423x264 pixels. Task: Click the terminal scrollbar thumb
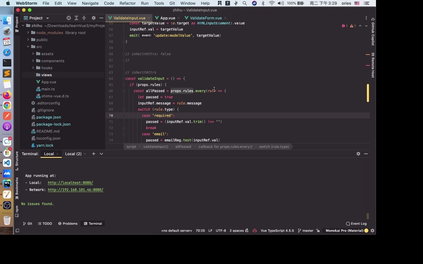(x=368, y=216)
